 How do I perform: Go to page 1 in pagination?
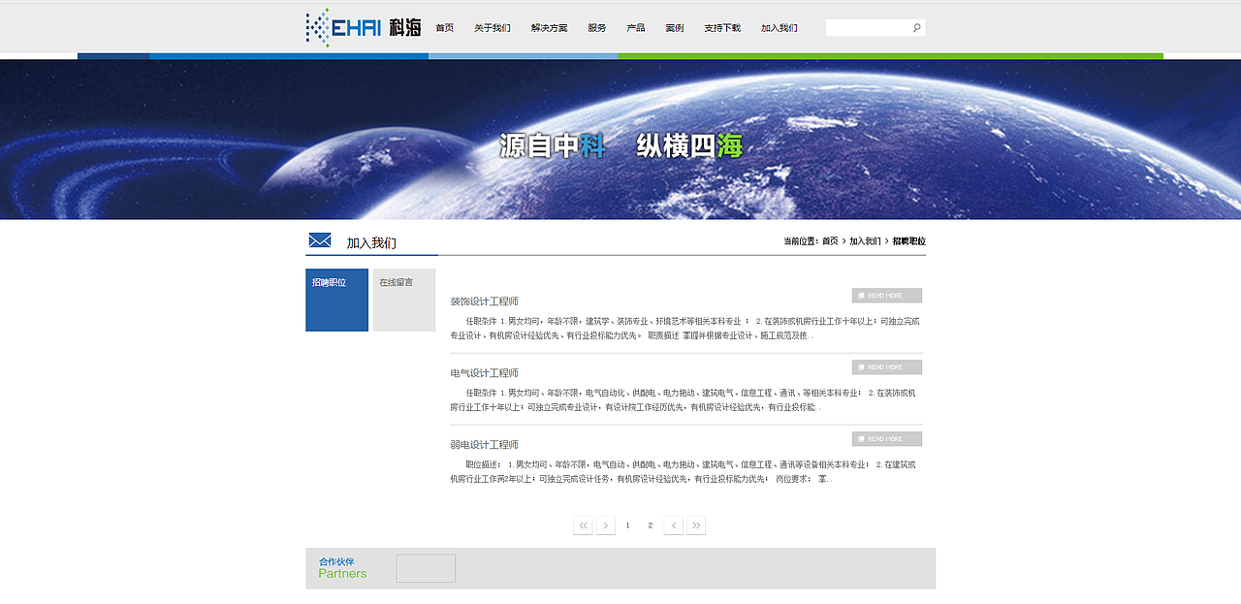628,525
